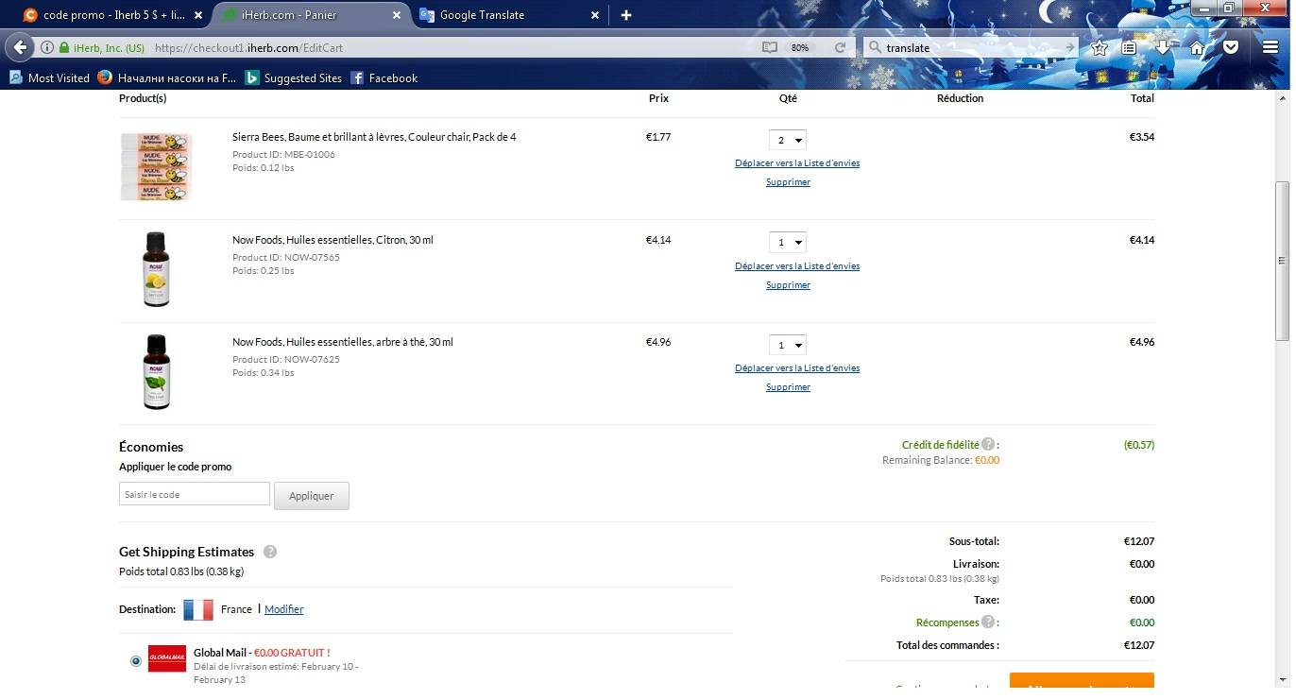Select the Global Mail shipping radio button
This screenshot has height=699, width=1296.
point(136,661)
